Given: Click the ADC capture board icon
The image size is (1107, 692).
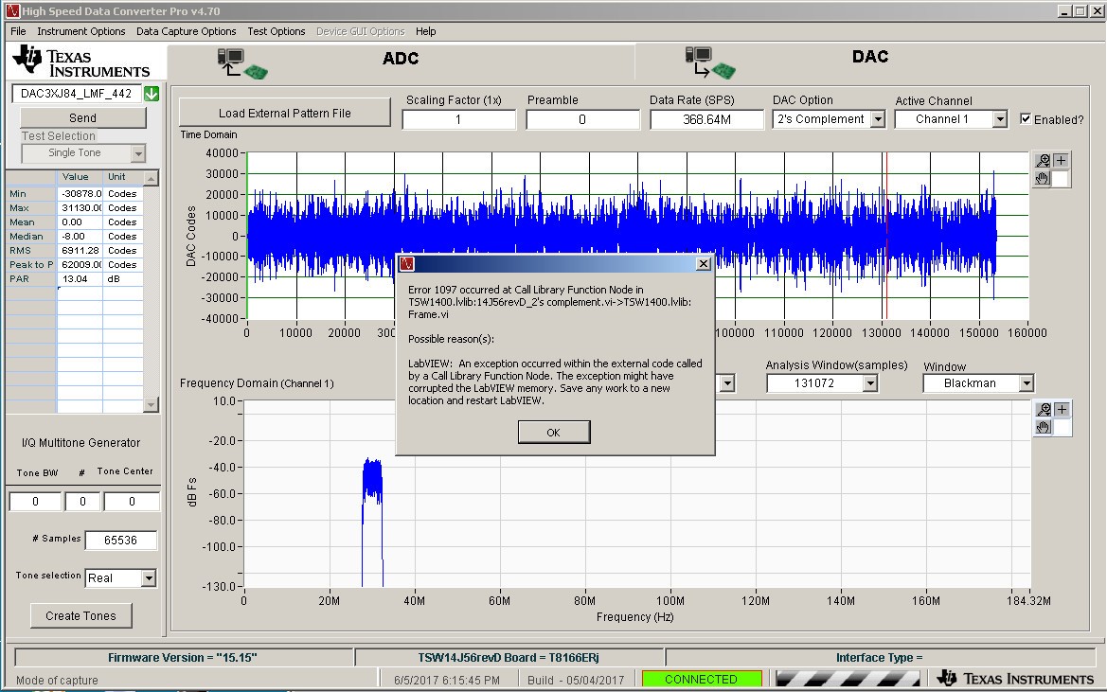Looking at the screenshot, I should coord(242,63).
